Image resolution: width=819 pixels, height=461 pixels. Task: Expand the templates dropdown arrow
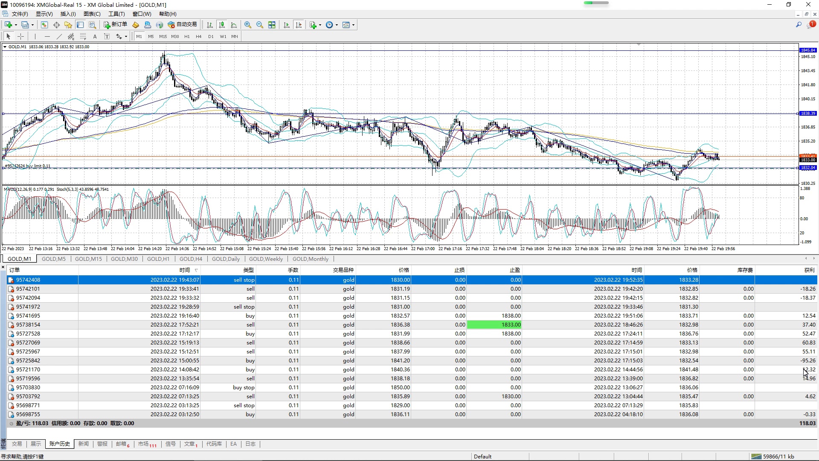(353, 25)
